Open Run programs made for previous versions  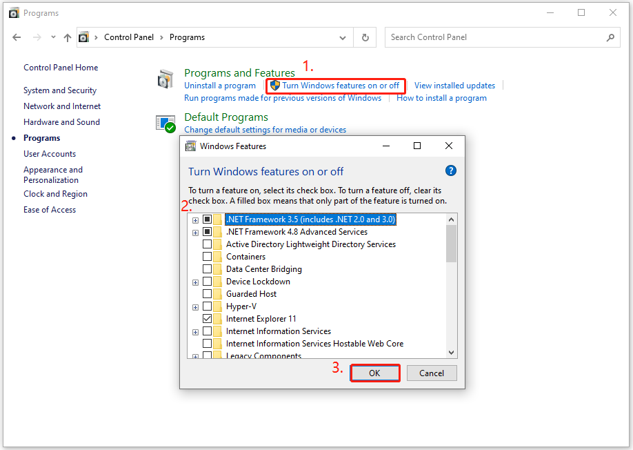(283, 98)
